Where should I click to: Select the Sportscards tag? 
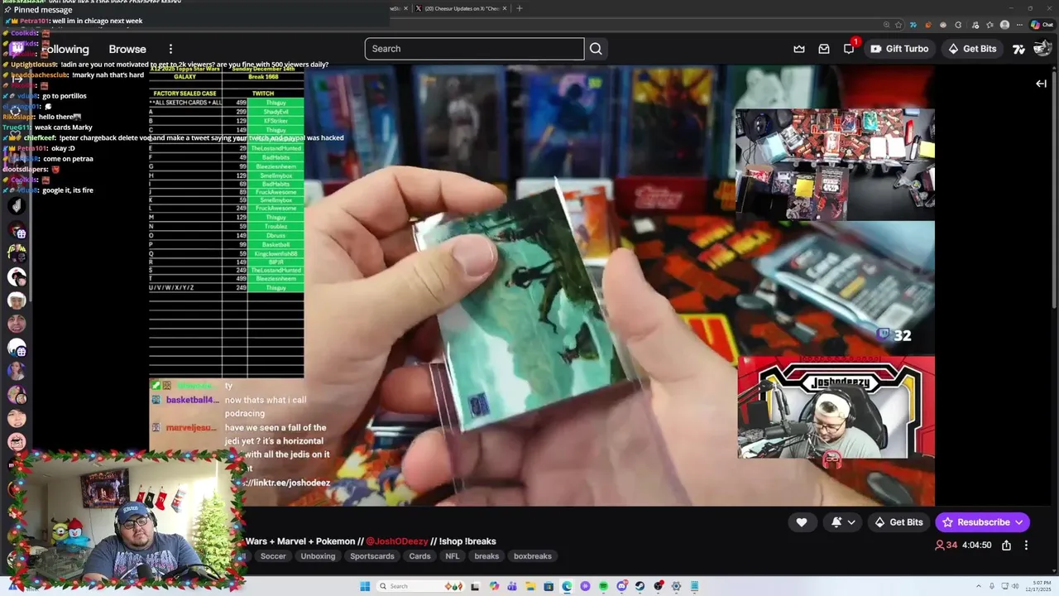371,556
